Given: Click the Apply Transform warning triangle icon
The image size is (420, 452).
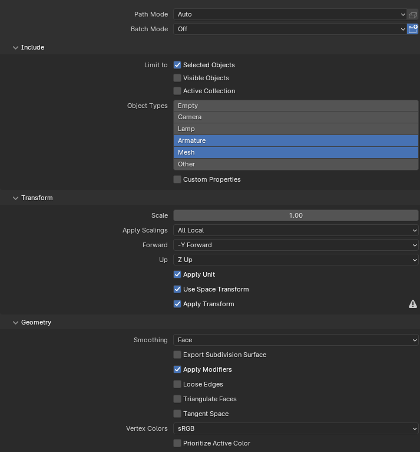Looking at the screenshot, I should pyautogui.click(x=413, y=304).
